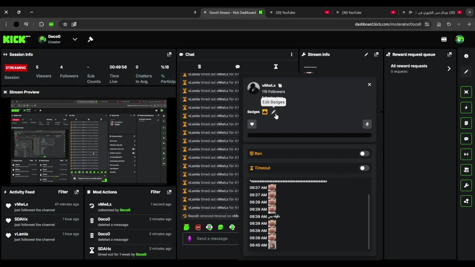475x267 pixels.
Task: Bookmark this page with the star icon
Action: [65, 24]
